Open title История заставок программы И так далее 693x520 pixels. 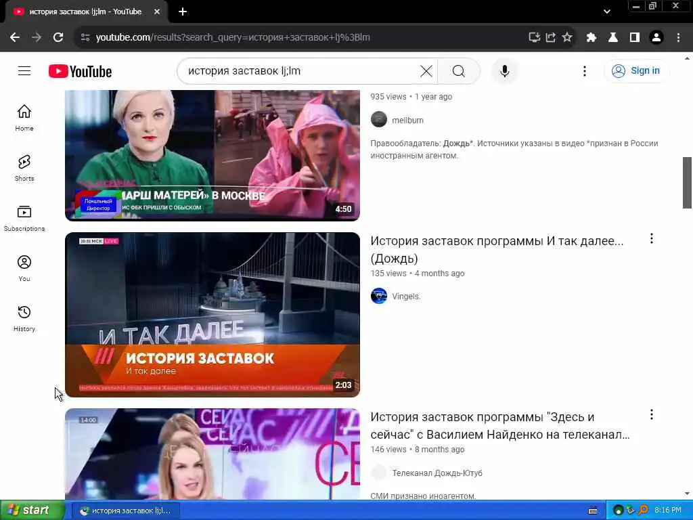497,249
